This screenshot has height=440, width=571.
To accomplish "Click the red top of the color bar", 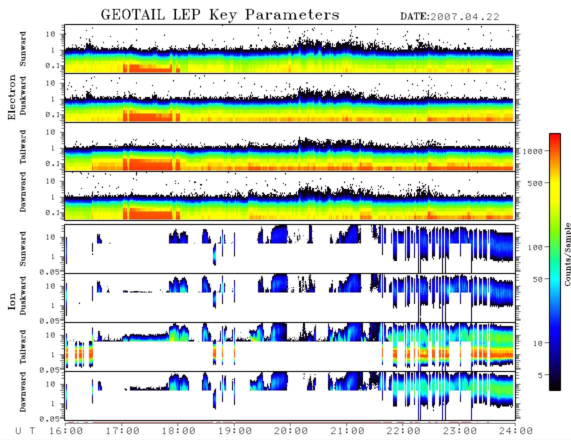I will point(555,138).
